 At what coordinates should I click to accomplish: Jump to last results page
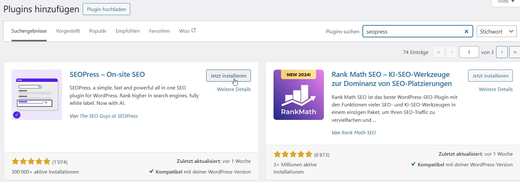tap(515, 52)
